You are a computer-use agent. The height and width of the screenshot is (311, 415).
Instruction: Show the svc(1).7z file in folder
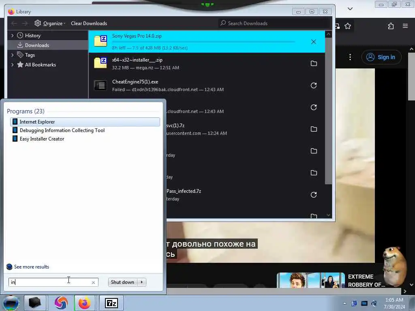pos(314,129)
